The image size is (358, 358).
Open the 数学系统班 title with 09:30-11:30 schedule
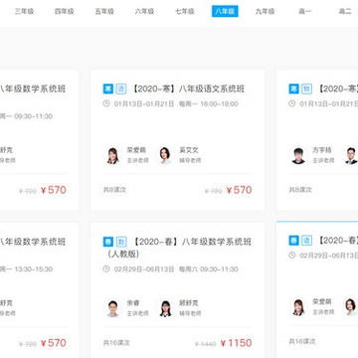(33, 89)
